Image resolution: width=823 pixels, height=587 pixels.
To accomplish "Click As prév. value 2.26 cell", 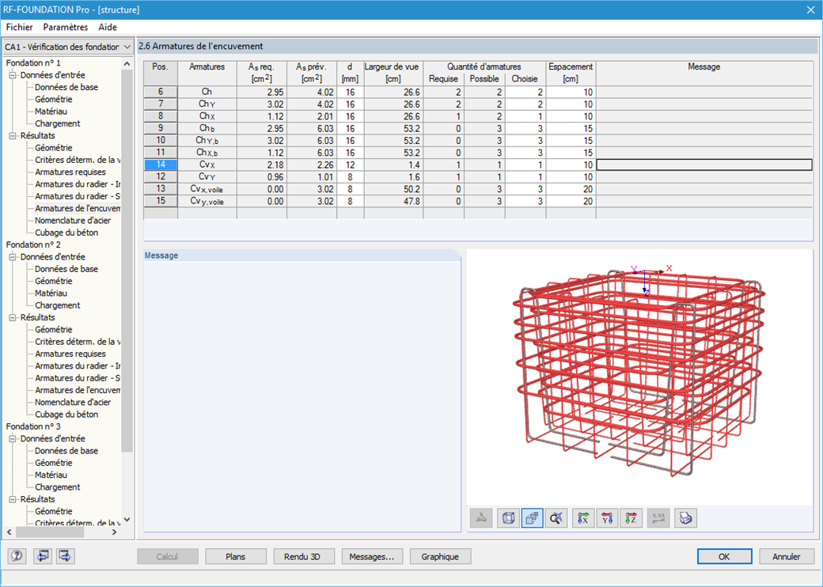I will click(x=312, y=165).
